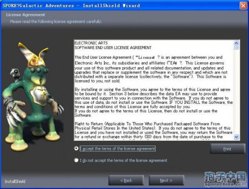Image resolution: width=249 pixels, height=189 pixels.
Task: Click the "ELECTRONIC ARTS" heading in license text
Action: pos(91,43)
